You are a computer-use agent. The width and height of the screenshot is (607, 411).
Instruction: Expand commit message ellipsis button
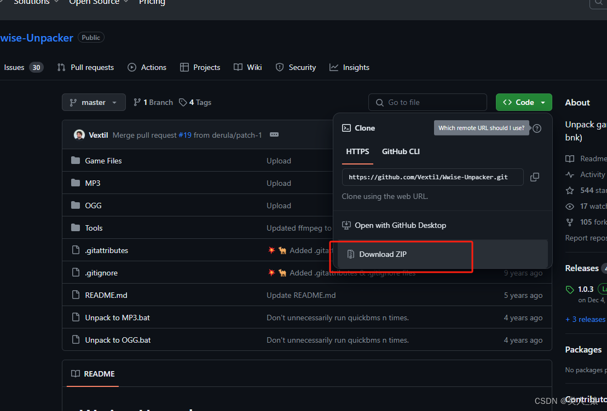(x=274, y=134)
